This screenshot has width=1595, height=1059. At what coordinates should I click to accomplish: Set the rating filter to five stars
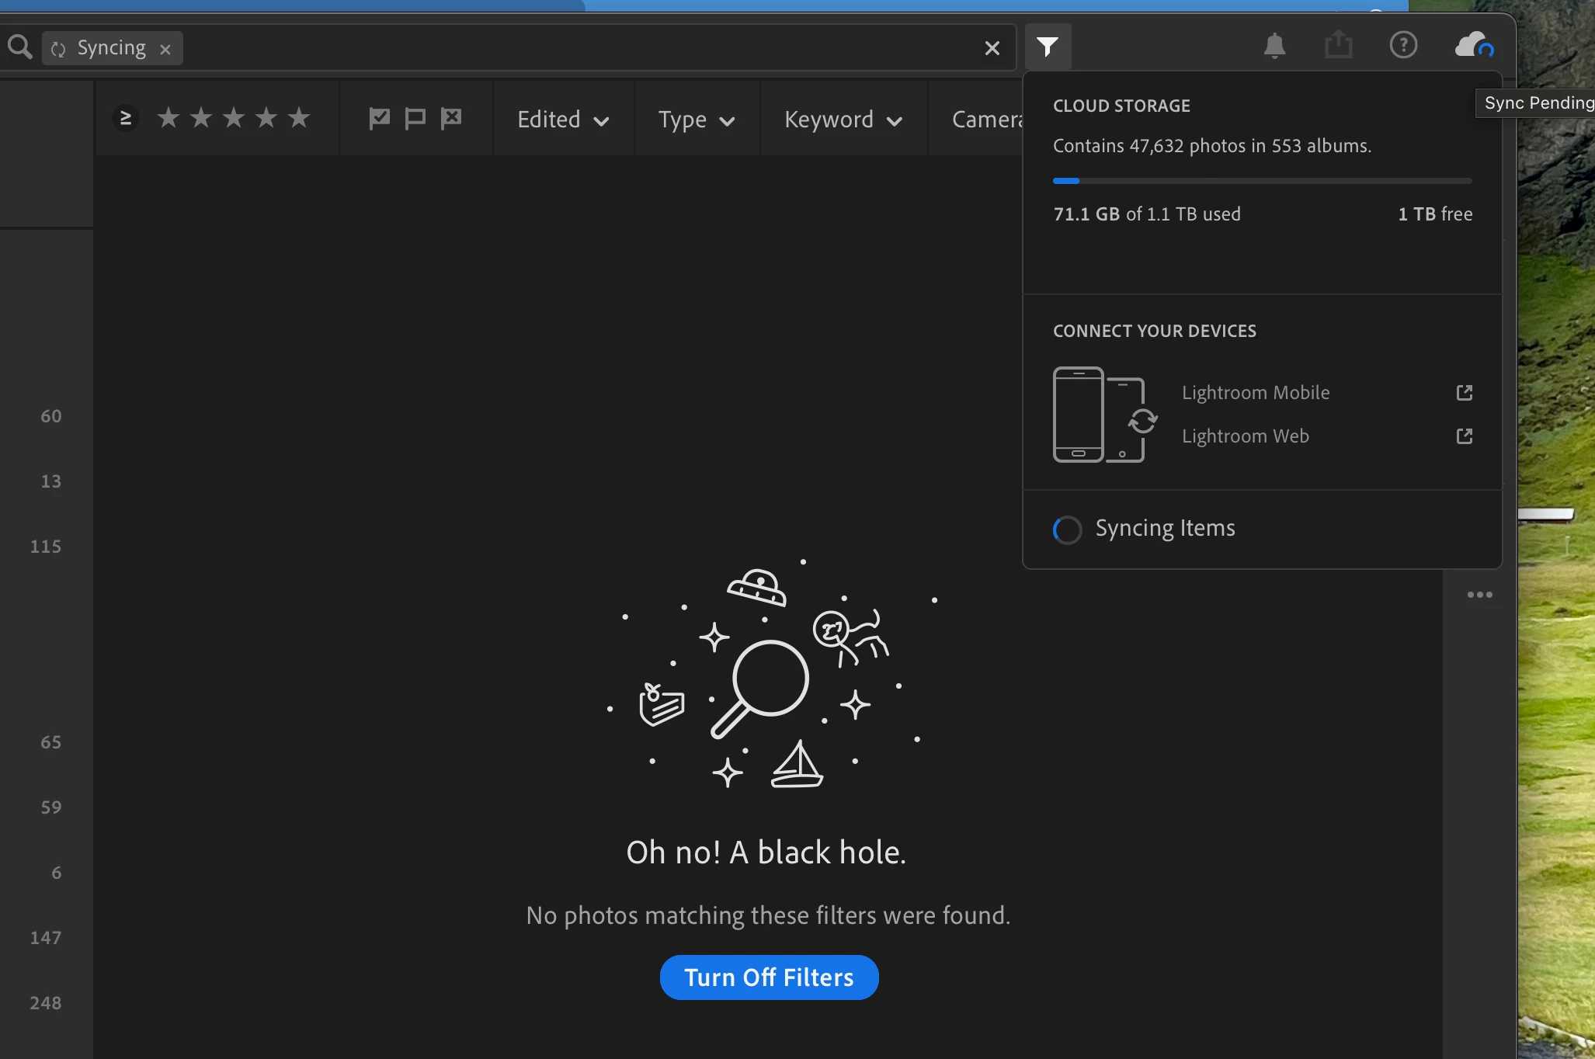point(299,118)
